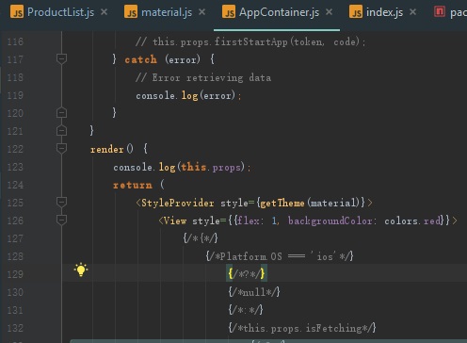The height and width of the screenshot is (343, 467).
Task: Close the AppContainer.js tab
Action: tap(329, 12)
